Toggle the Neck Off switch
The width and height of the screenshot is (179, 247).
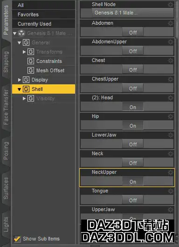[x=133, y=163]
